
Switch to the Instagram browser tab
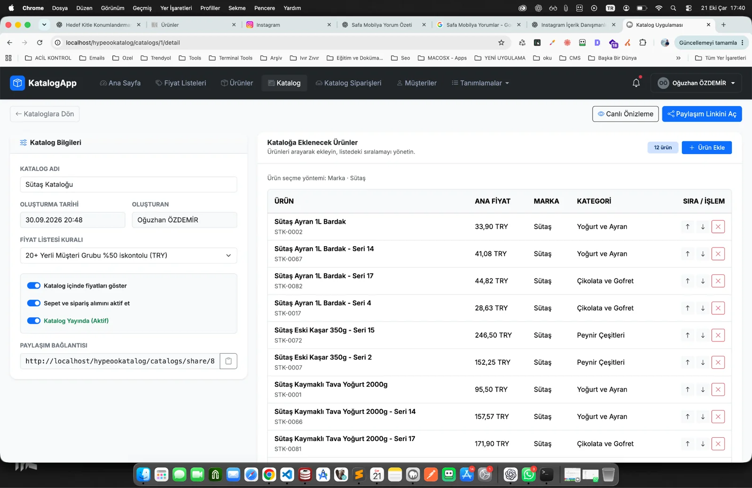click(289, 25)
